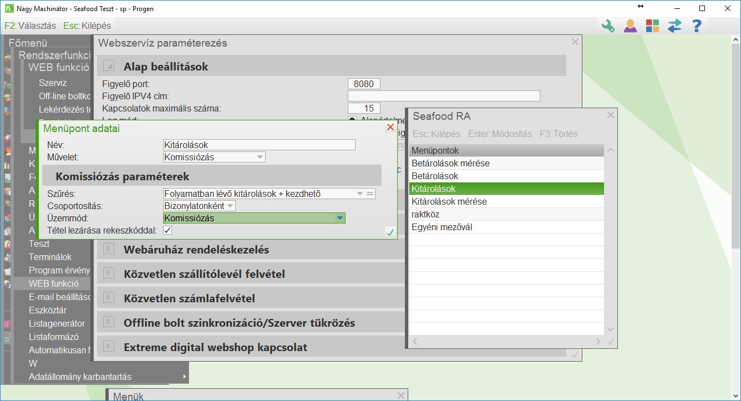Confirm Menüpont adatai with green checkmark
The height and width of the screenshot is (401, 741).
pos(390,232)
